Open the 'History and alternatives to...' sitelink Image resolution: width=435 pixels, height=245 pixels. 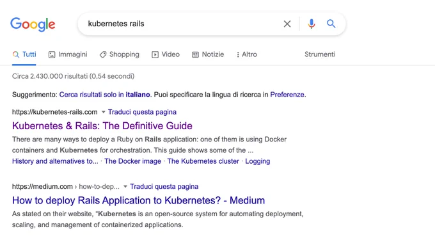[x=55, y=161]
